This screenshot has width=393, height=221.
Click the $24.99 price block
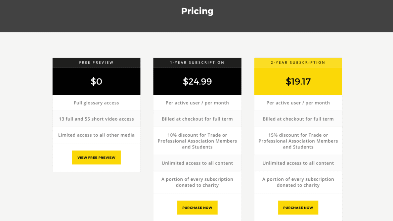tap(197, 81)
